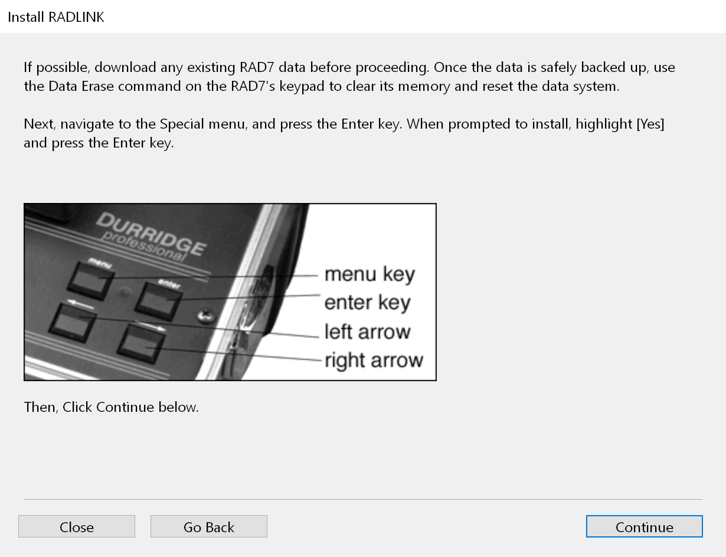
Task: Click the "menu key" label text
Action: click(369, 274)
